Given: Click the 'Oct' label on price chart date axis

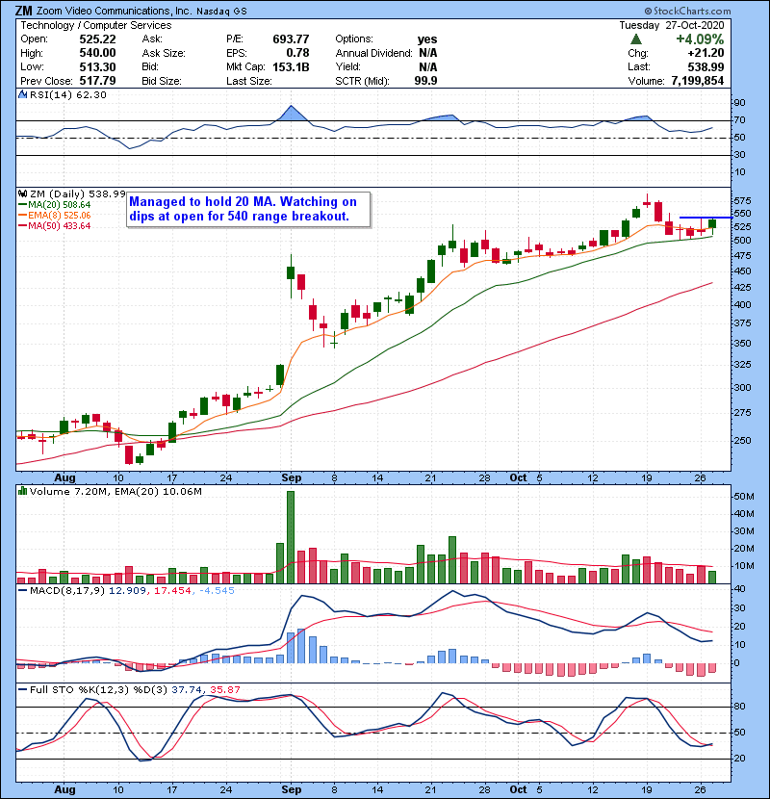Looking at the screenshot, I should [518, 477].
